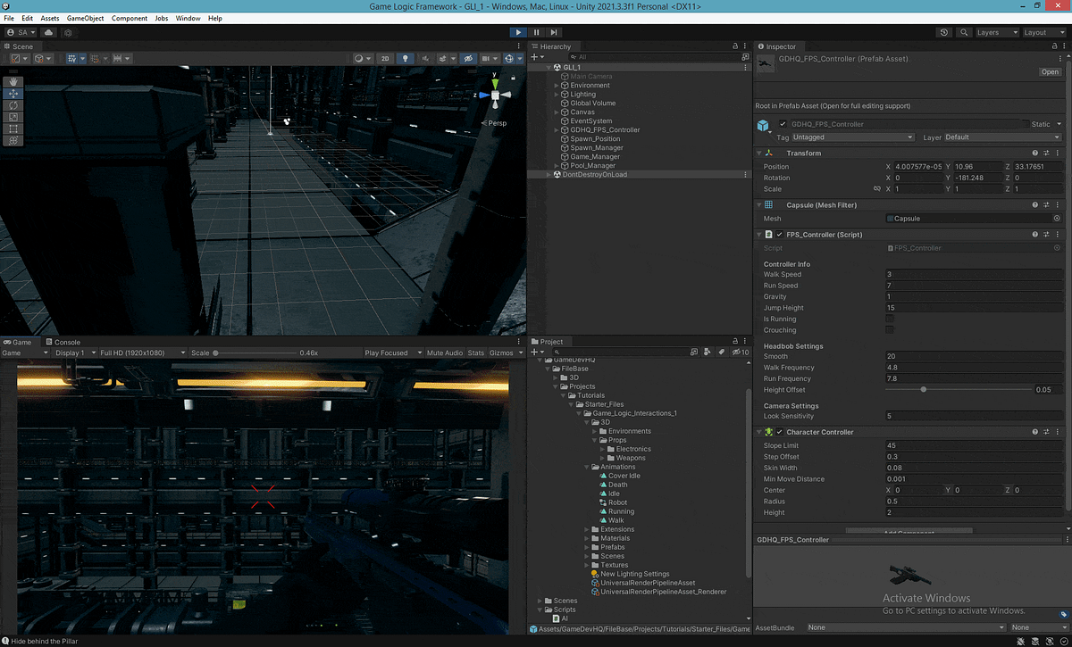Toggle scene view lighting bulb icon
The height and width of the screenshot is (647, 1072).
[x=405, y=58]
